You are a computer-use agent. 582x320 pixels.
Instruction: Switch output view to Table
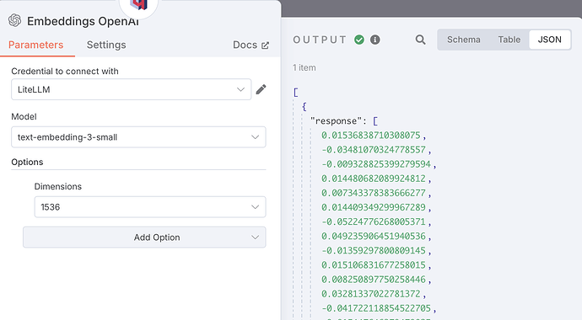coord(509,40)
